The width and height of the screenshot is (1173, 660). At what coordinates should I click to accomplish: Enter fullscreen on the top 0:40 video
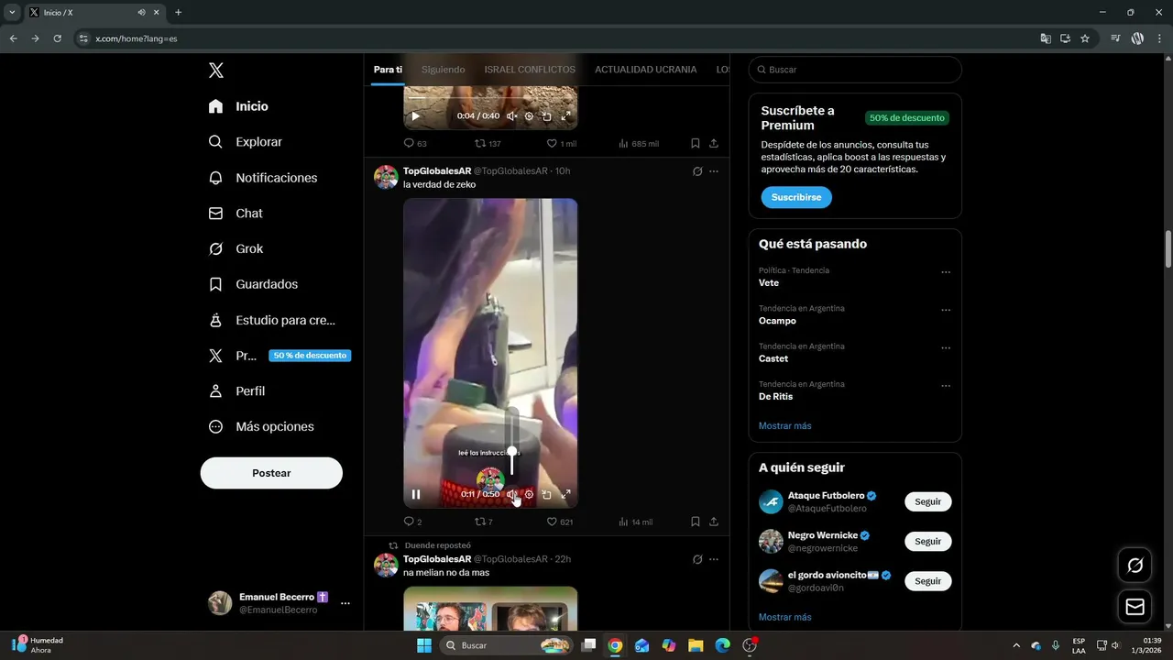pyautogui.click(x=565, y=116)
